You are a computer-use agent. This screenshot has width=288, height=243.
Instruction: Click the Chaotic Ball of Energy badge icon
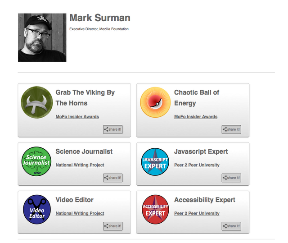tap(156, 102)
